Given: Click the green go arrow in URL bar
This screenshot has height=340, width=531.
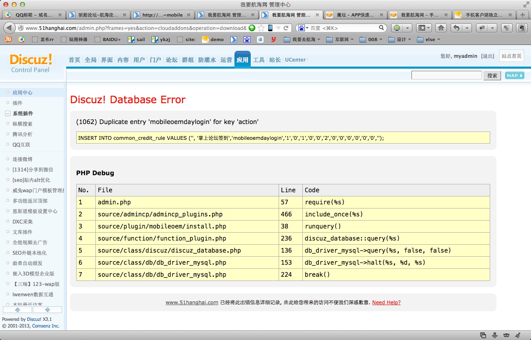Looking at the screenshot, I should click(252, 28).
